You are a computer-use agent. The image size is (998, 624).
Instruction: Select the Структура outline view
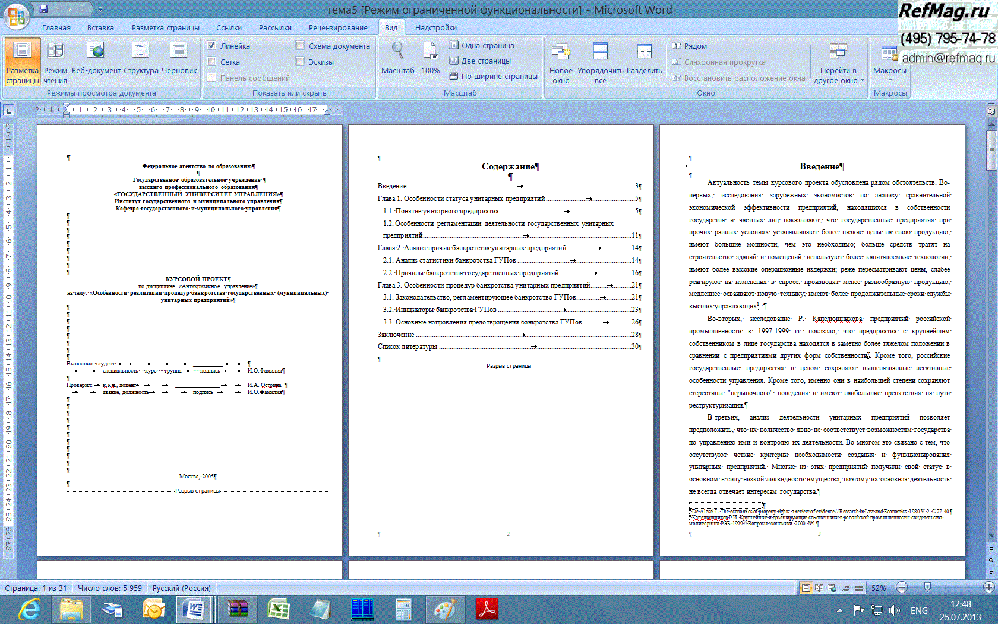pos(141,59)
